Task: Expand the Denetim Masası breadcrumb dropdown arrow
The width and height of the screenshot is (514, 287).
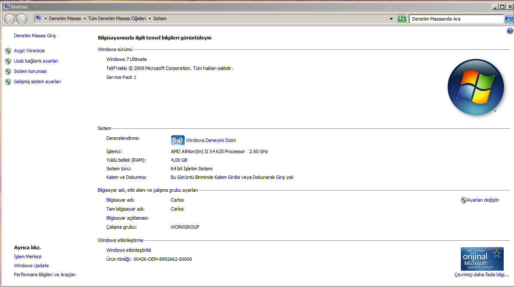Action: click(x=85, y=18)
